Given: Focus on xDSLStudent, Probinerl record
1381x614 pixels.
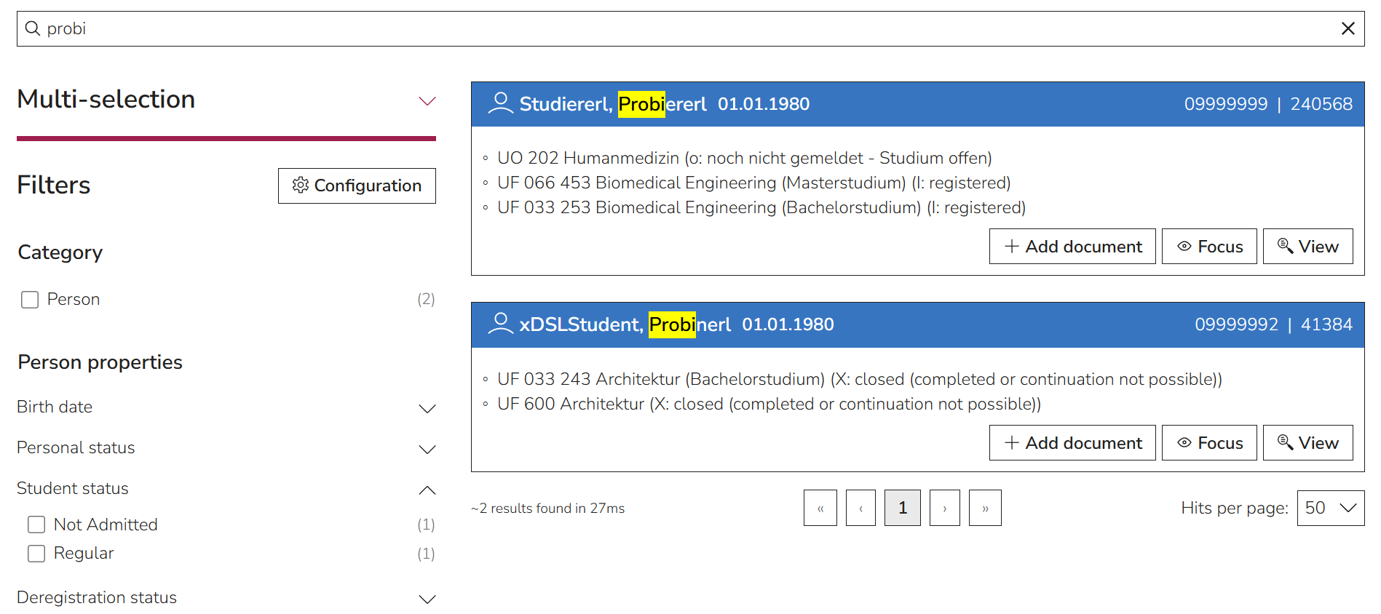Looking at the screenshot, I should (1209, 443).
